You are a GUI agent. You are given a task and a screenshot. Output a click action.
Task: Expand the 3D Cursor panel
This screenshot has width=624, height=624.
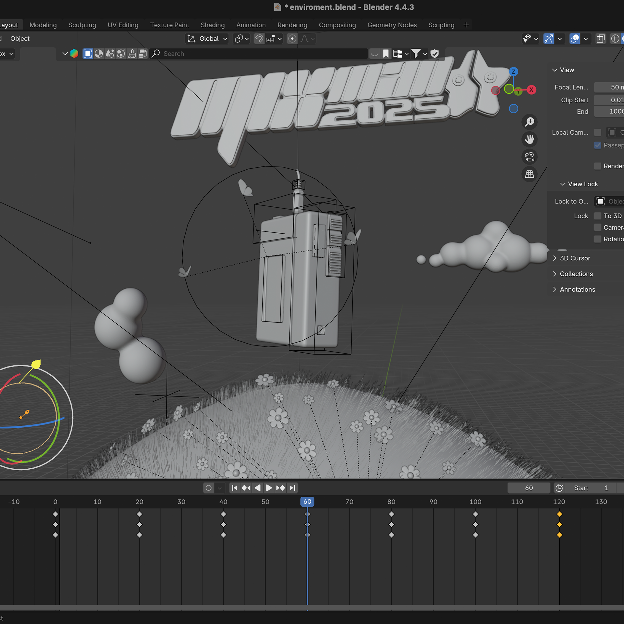[575, 258]
